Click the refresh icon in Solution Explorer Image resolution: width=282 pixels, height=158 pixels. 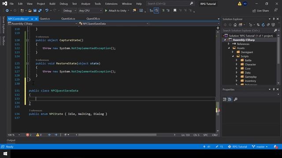(x=263, y=25)
